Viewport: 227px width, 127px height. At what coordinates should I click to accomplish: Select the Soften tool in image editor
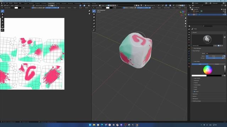2,14
